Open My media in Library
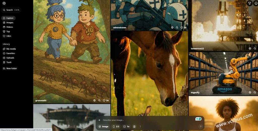 11,49
